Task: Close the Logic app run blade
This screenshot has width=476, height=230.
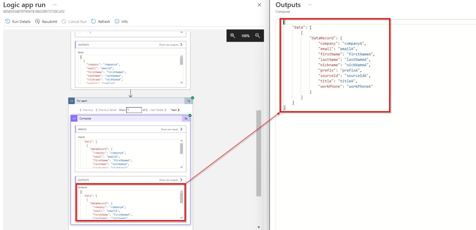Action: click(x=259, y=5)
